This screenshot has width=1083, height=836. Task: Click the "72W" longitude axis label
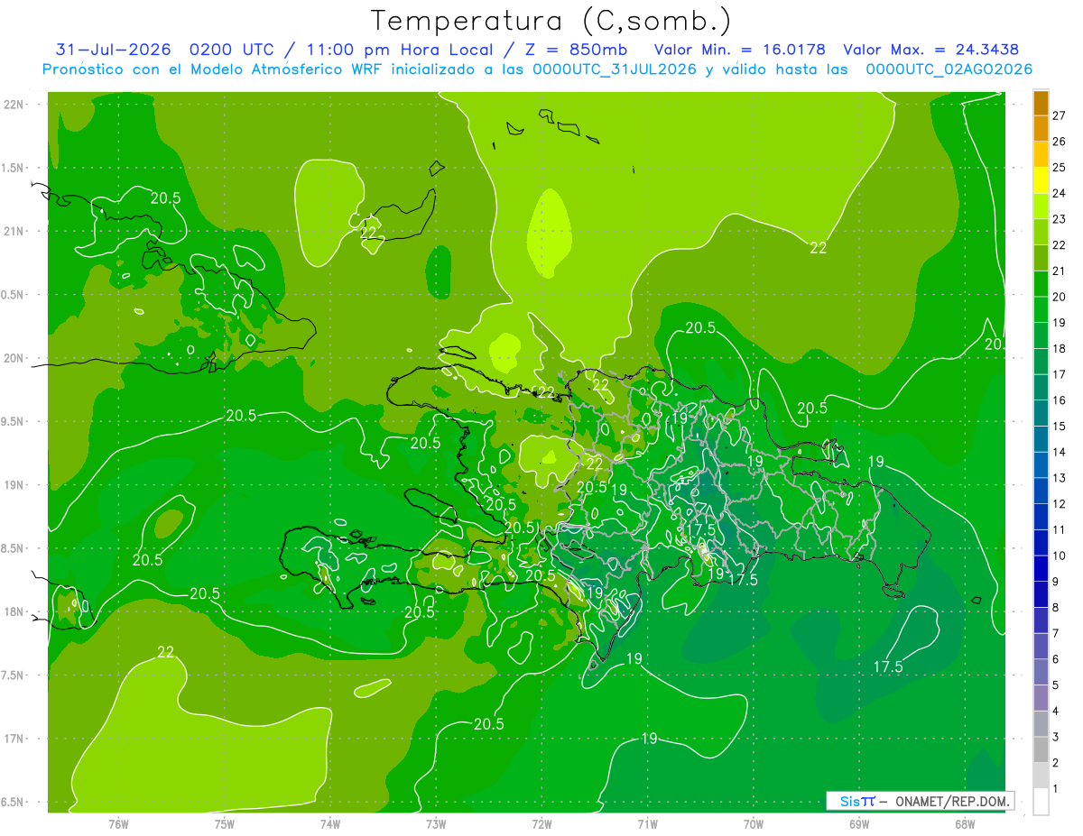pos(541,823)
